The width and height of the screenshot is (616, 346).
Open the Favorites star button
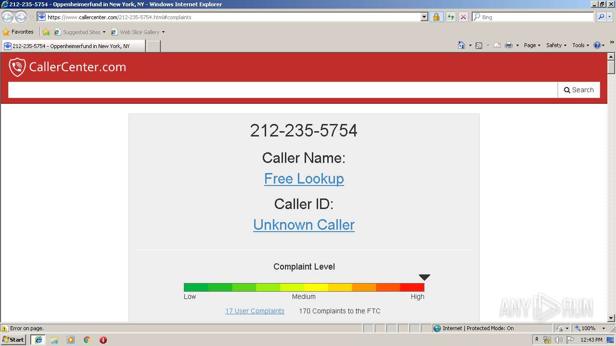[x=18, y=32]
